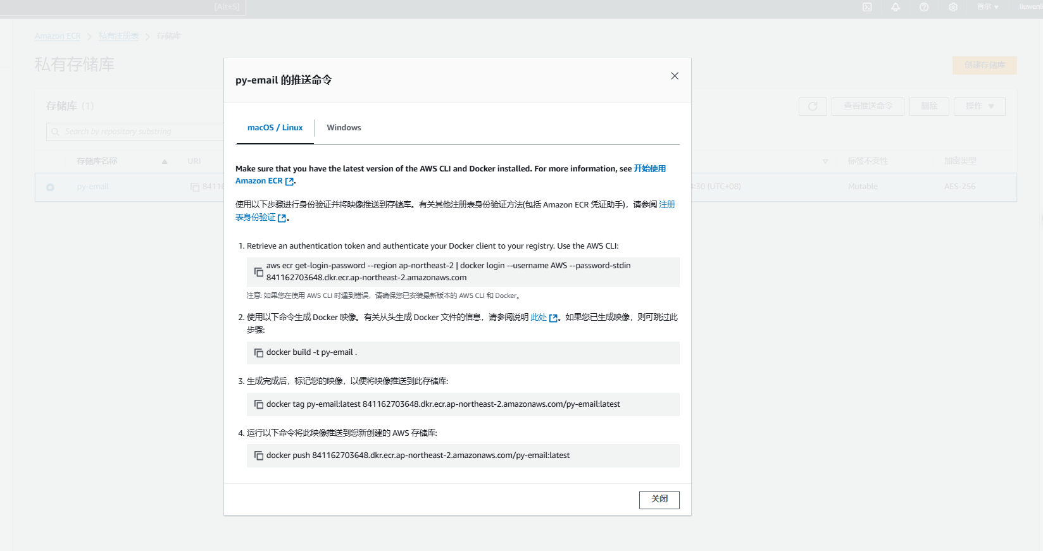The height and width of the screenshot is (551, 1043).
Task: Click the 删除 button
Action: click(929, 106)
